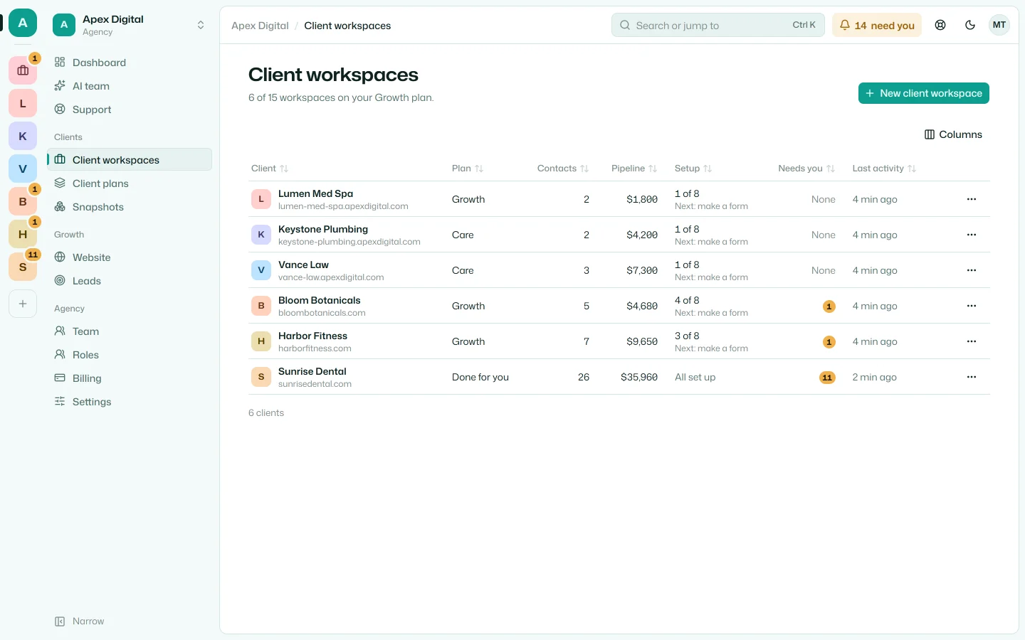Open row actions for Vance Law
The width and height of the screenshot is (1025, 640).
[x=972, y=270]
